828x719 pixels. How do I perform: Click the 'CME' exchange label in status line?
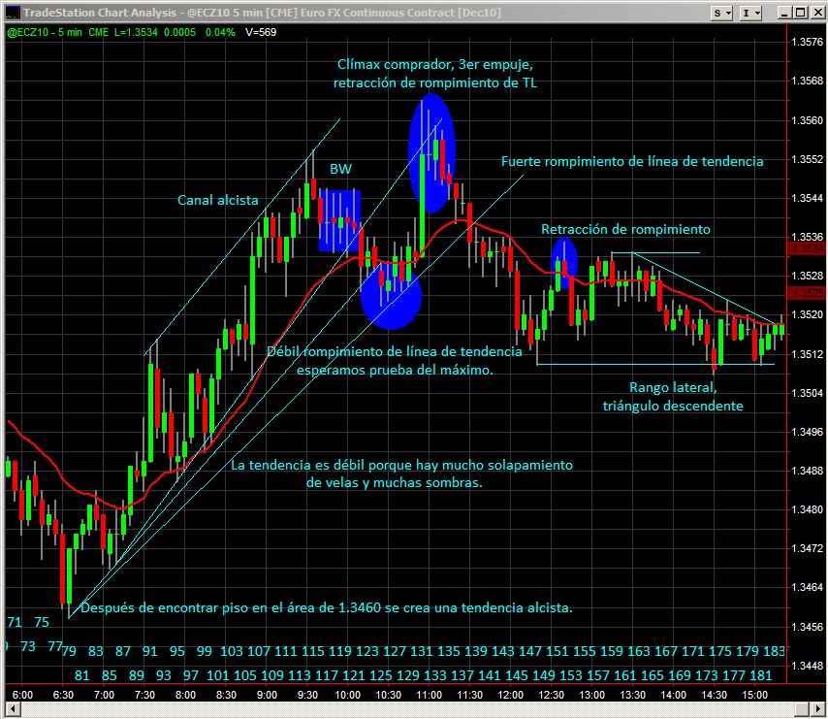pyautogui.click(x=98, y=32)
